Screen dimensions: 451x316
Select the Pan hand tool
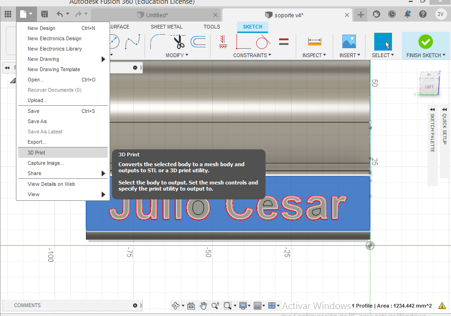(203, 306)
